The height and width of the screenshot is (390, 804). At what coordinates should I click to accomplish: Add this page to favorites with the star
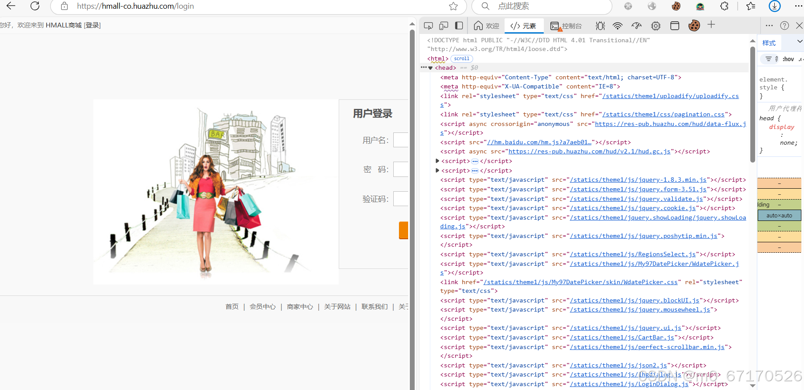pyautogui.click(x=454, y=6)
